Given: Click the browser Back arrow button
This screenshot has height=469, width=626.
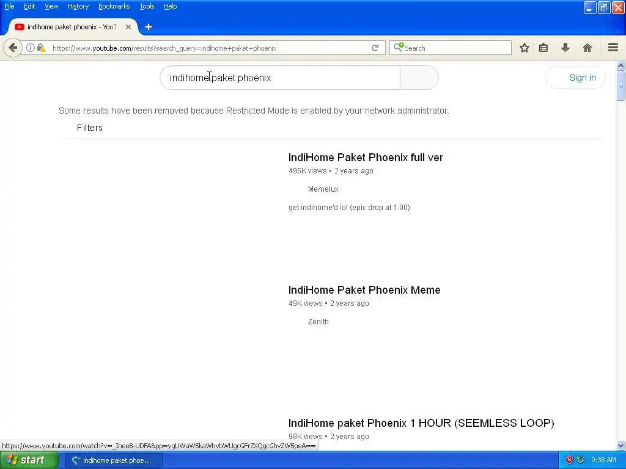Looking at the screenshot, I should (13, 48).
